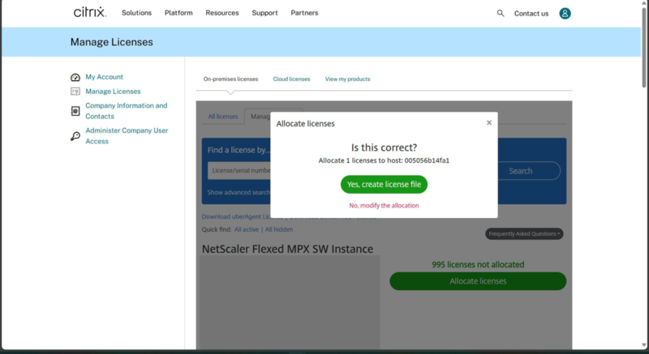Open Administer Company User Access
649x354 pixels.
click(127, 135)
